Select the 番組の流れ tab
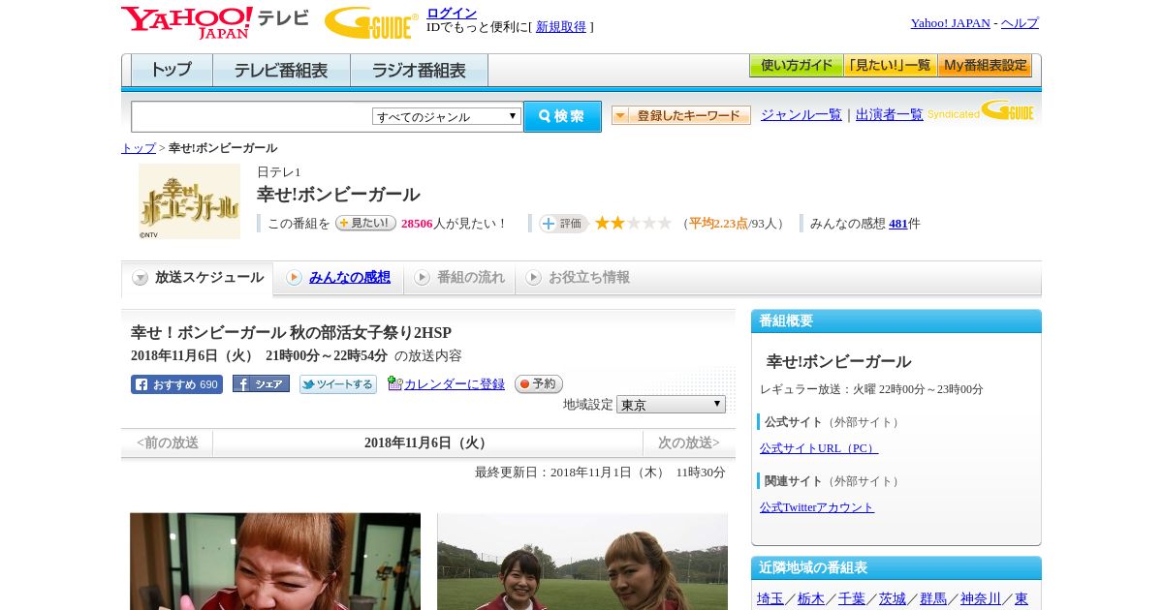Screen dimensions: 1163x610 click(459, 278)
